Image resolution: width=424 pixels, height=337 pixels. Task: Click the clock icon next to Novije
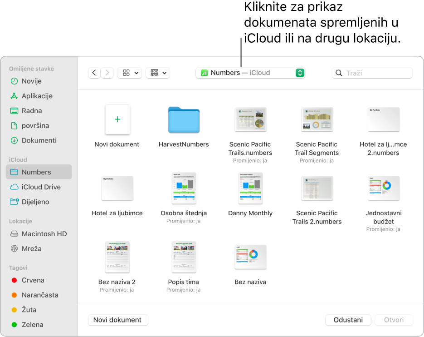click(x=14, y=81)
